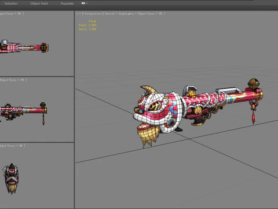Click the Total statistics header text
This screenshot has width=278, height=209.
coord(92,21)
